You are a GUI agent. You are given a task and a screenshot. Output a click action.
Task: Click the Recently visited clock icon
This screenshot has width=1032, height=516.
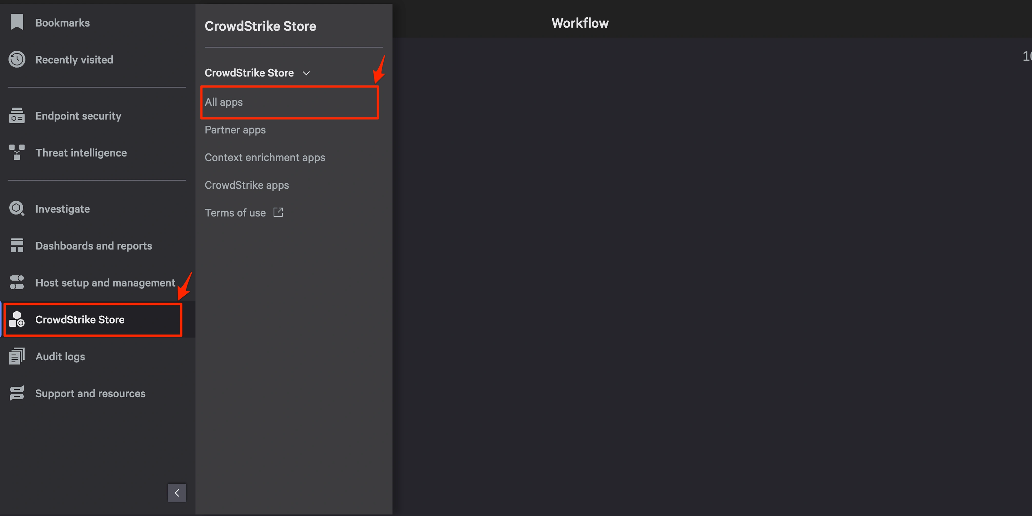point(17,59)
